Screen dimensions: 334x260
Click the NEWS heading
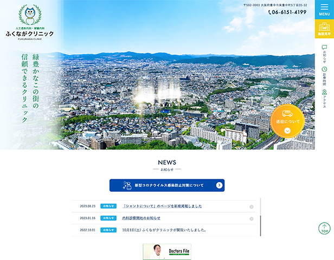[167, 162]
